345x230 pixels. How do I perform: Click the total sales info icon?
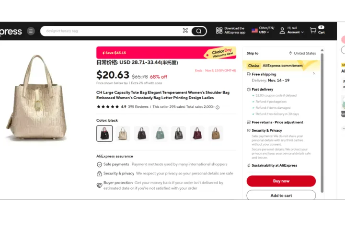coord(218,107)
